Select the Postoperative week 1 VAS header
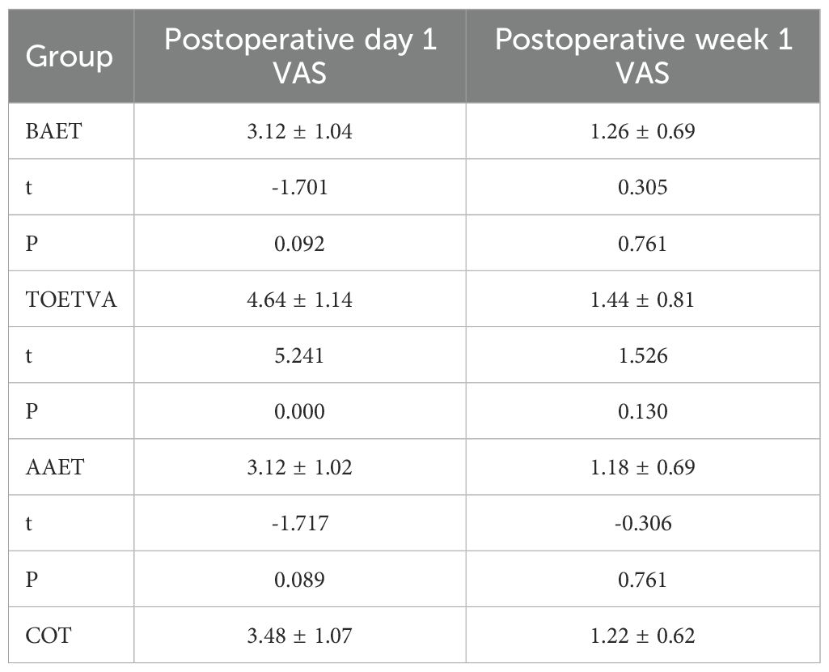The width and height of the screenshot is (829, 672). point(644,57)
